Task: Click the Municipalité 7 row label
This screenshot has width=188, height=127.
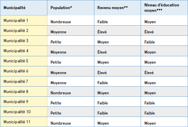Action: pyautogui.click(x=23, y=81)
